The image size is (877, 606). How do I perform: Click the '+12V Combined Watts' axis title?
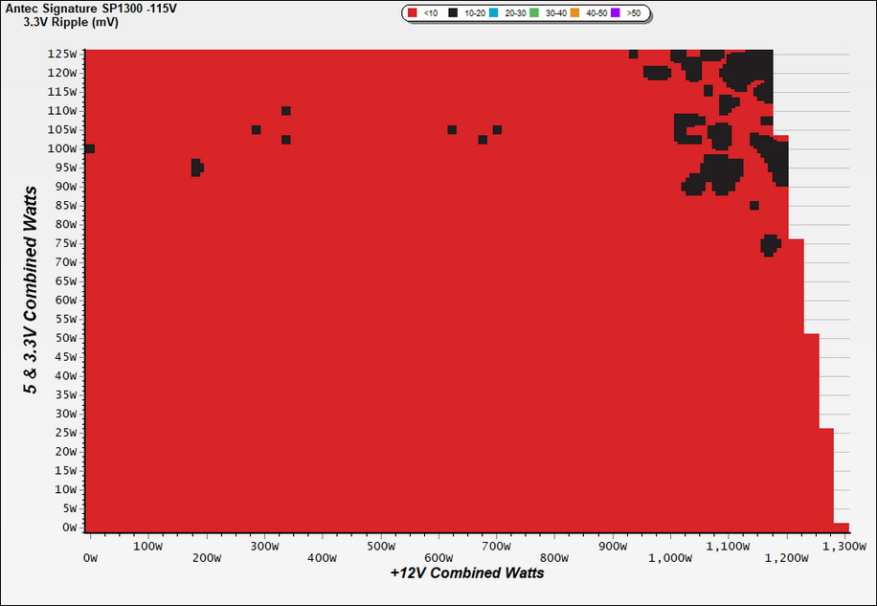467,573
